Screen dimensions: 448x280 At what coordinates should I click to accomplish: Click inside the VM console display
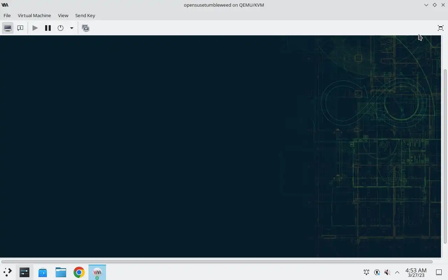click(x=220, y=146)
